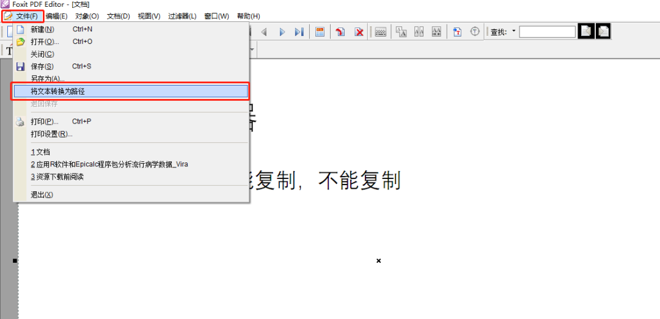The image size is (660, 319).
Task: Click the red rotate page icon
Action: (x=340, y=32)
